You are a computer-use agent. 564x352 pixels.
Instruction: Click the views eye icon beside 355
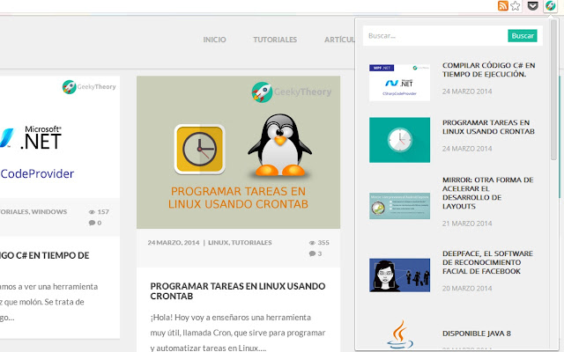point(312,243)
